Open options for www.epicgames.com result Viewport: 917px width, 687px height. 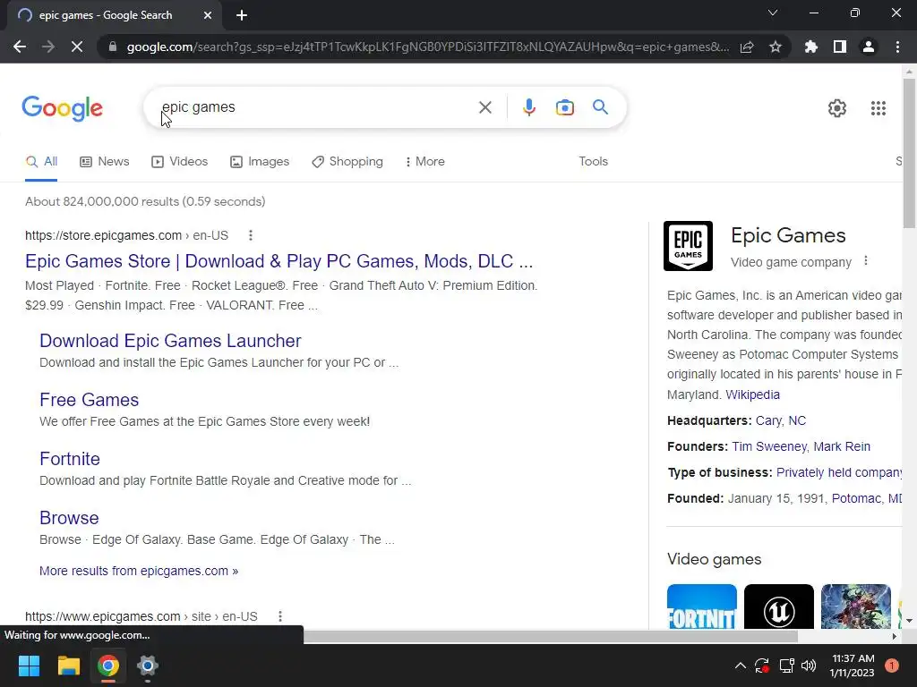coord(280,616)
